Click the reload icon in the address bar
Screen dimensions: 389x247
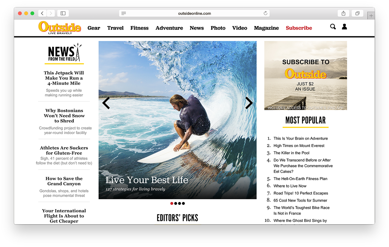tap(266, 13)
